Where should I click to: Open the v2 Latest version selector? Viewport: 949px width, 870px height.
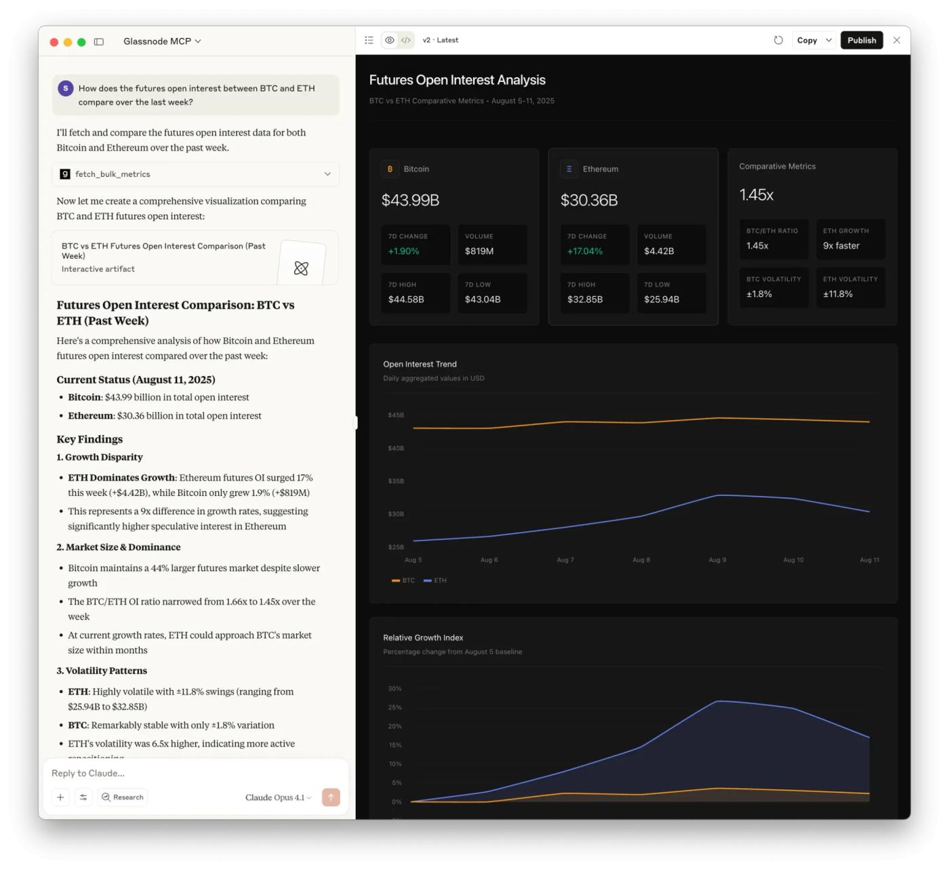[441, 40]
